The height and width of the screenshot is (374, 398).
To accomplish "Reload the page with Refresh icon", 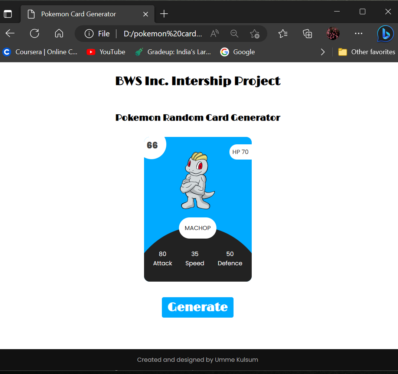I will click(35, 33).
